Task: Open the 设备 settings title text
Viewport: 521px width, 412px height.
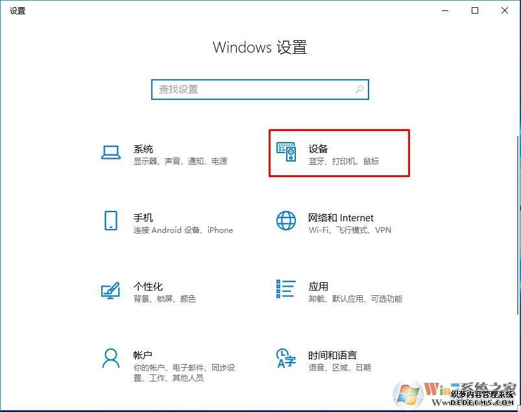Action: (318, 149)
